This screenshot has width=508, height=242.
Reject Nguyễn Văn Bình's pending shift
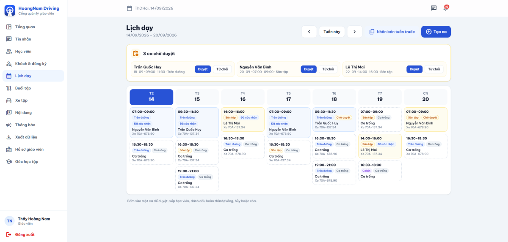click(x=328, y=69)
